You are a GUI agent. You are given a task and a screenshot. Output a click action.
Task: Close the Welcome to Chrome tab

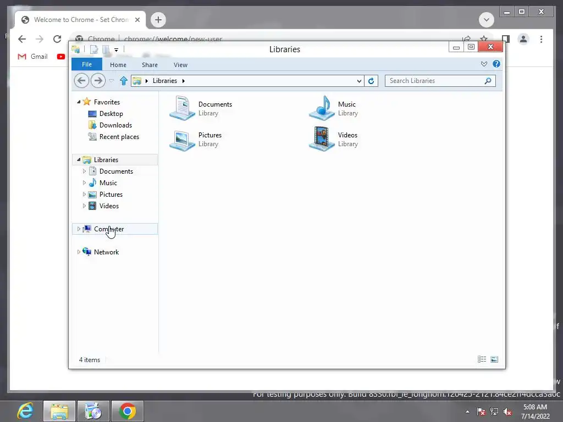[137, 20]
